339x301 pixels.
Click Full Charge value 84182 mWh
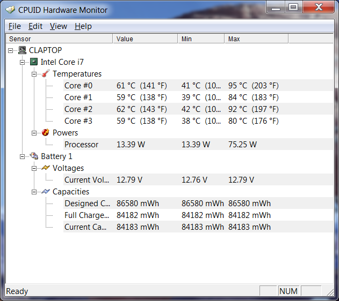point(138,215)
